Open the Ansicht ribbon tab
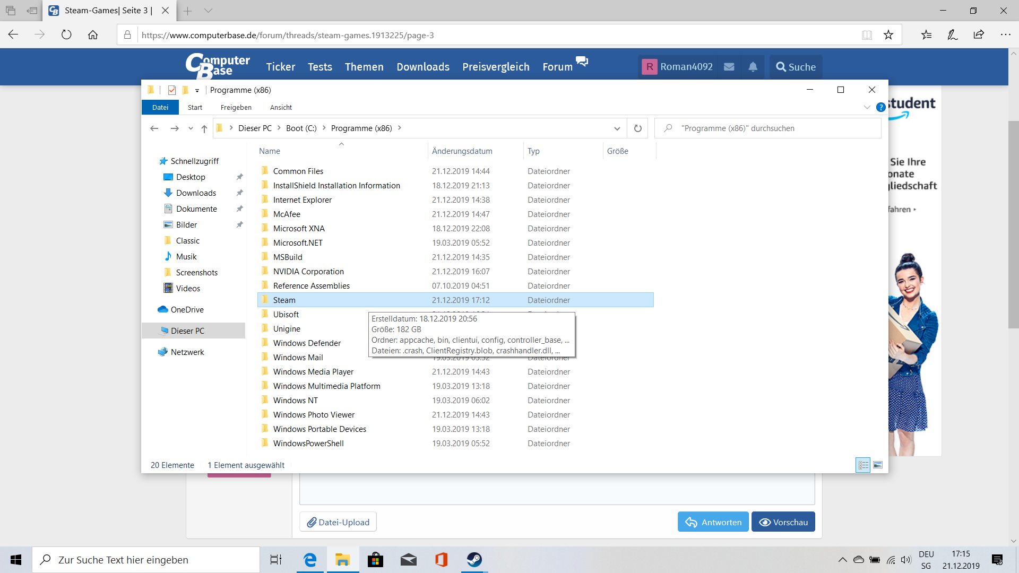Screen dimensions: 1019x573 (x=281, y=107)
